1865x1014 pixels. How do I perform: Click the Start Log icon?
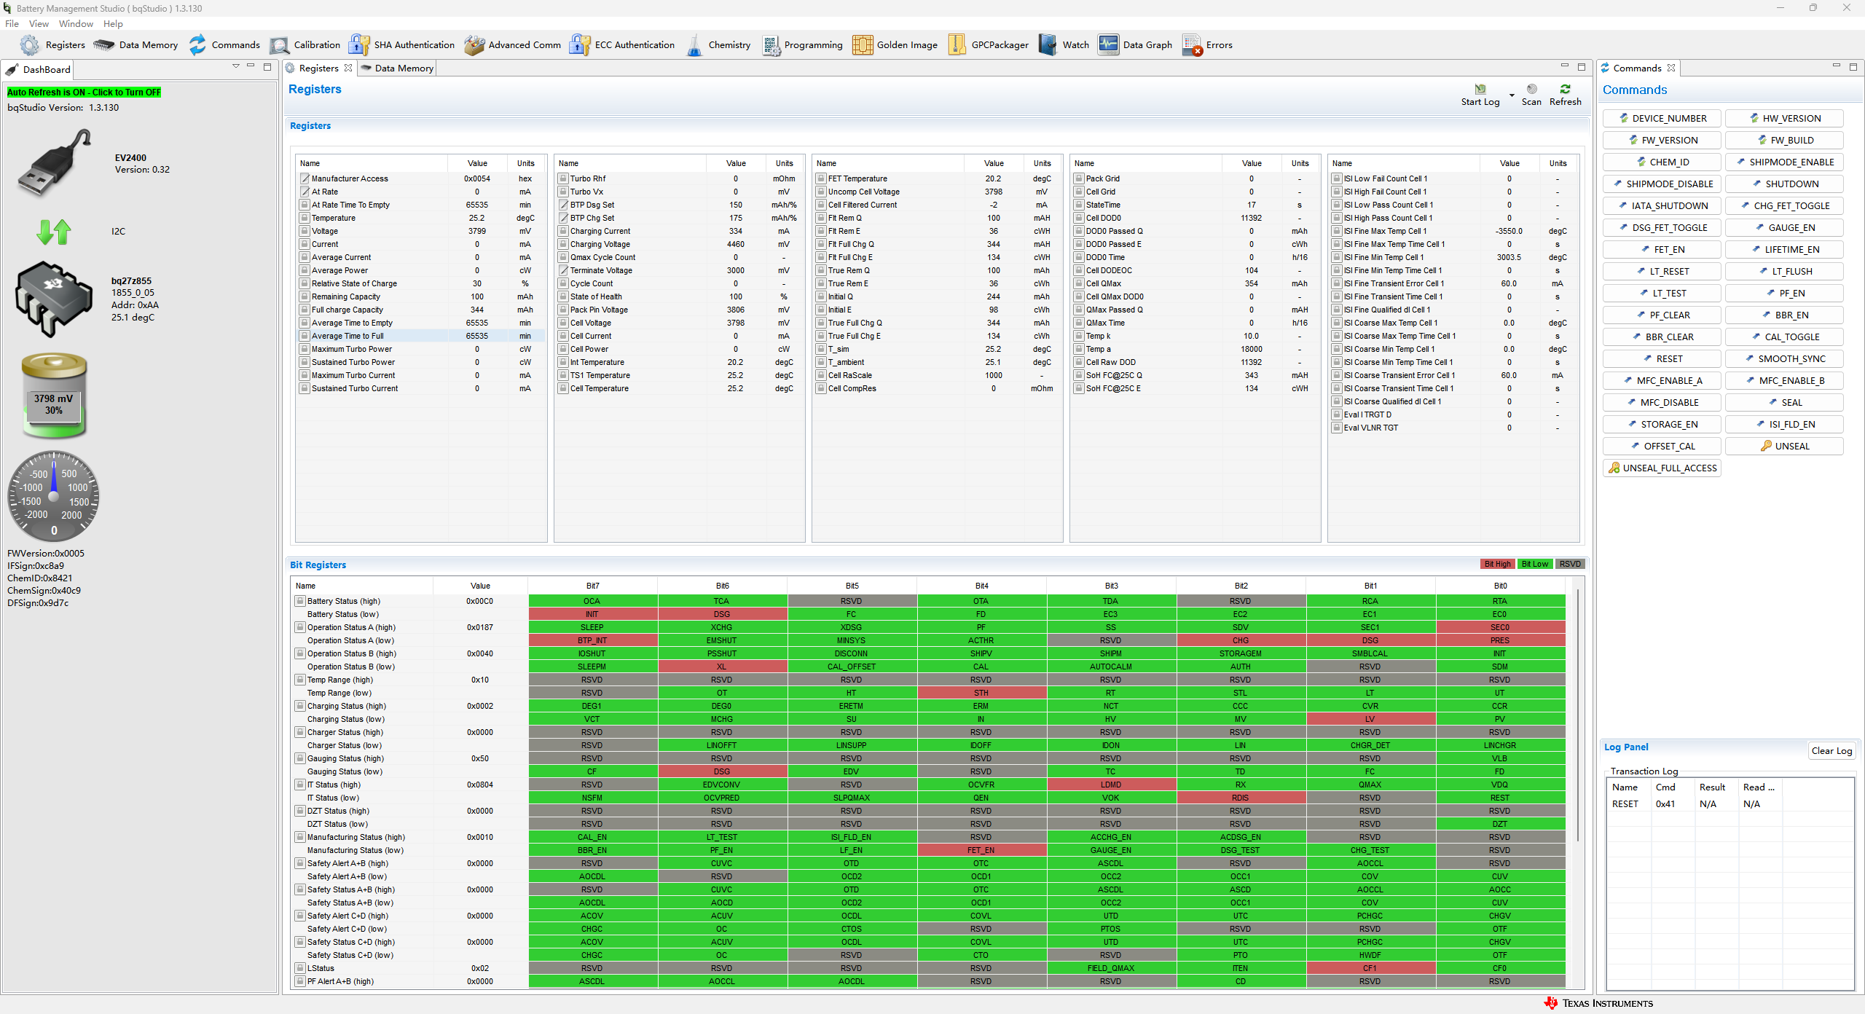1480,89
